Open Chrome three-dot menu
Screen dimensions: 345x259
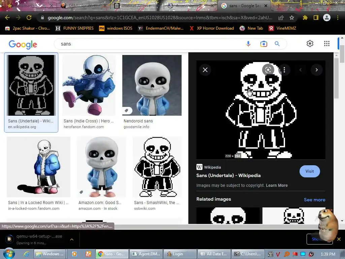338,18
